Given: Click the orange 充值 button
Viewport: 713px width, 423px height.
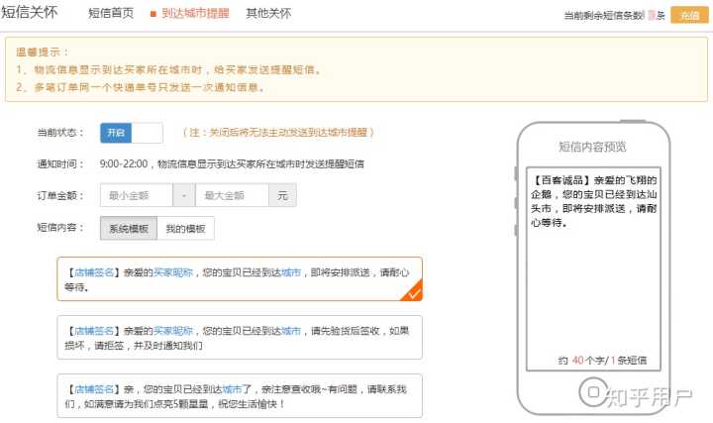Looking at the screenshot, I should [x=689, y=15].
